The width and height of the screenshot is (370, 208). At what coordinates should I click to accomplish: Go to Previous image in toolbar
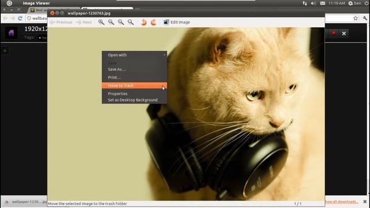point(61,22)
